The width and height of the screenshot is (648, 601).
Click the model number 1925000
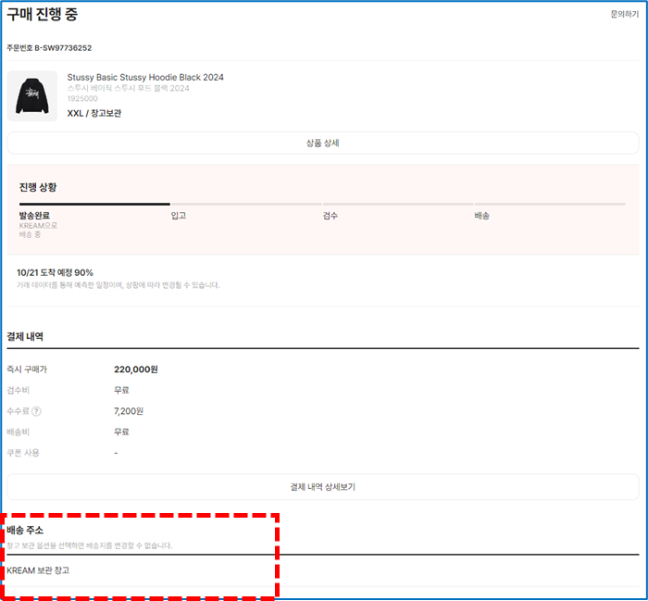pyautogui.click(x=82, y=98)
